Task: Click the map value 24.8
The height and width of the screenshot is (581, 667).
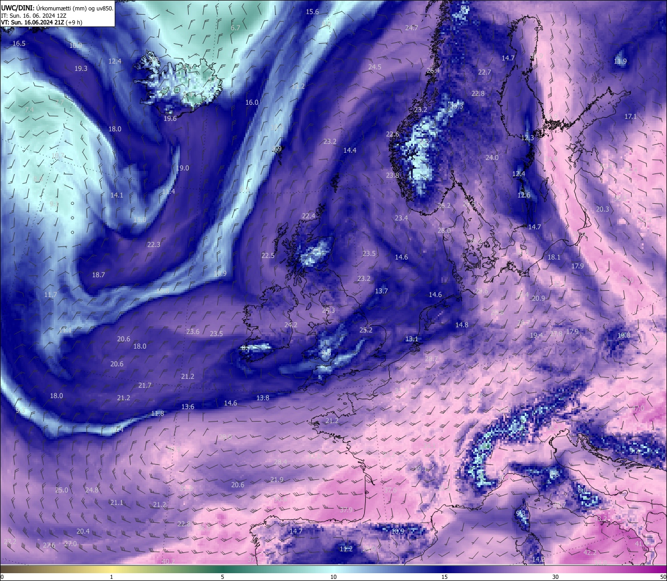Action: (92, 490)
